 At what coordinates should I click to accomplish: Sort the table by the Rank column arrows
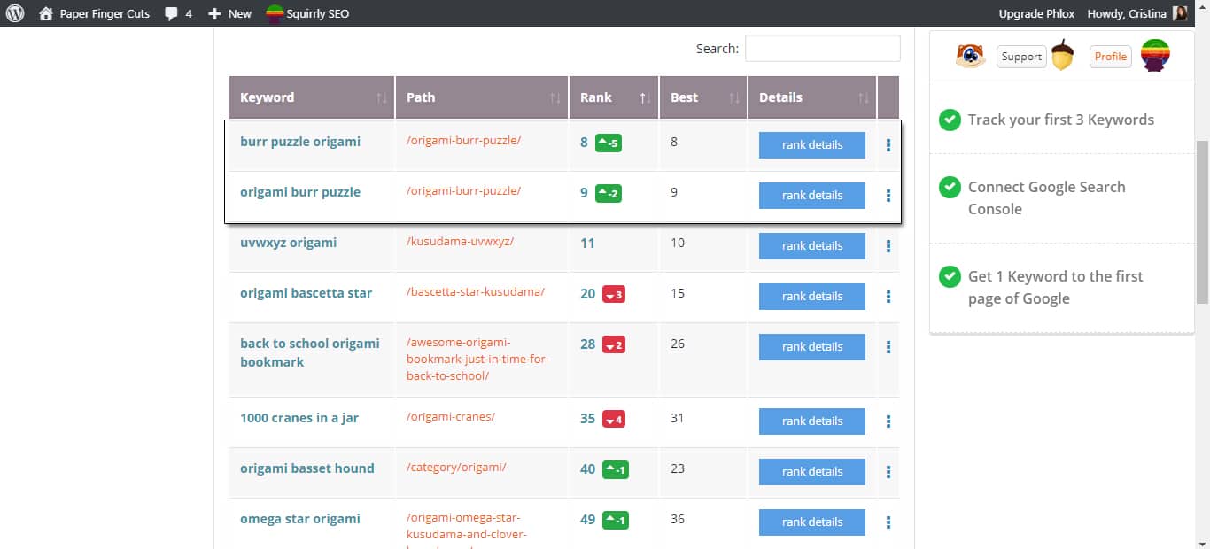point(646,97)
